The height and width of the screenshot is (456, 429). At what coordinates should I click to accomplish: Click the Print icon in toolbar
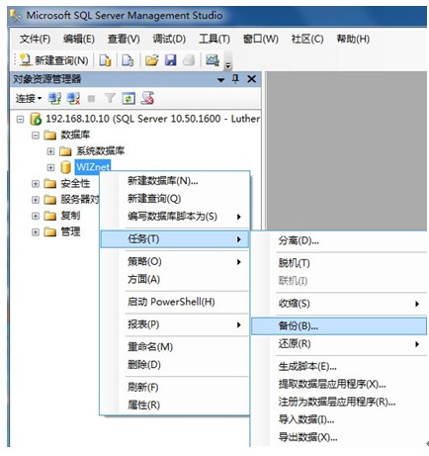click(189, 60)
